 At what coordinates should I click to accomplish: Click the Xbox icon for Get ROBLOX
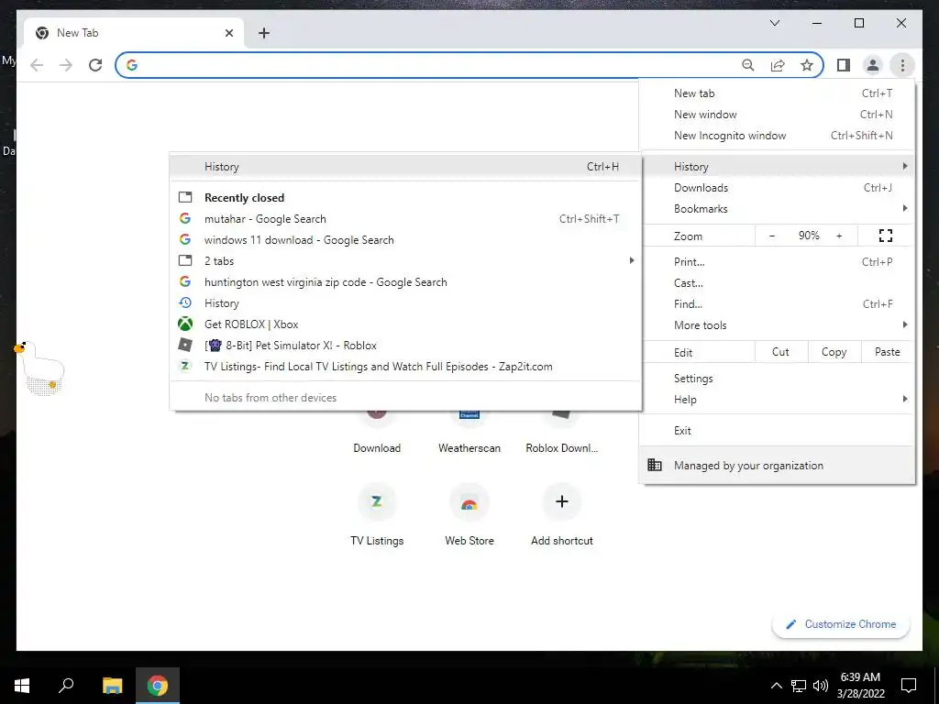185,324
